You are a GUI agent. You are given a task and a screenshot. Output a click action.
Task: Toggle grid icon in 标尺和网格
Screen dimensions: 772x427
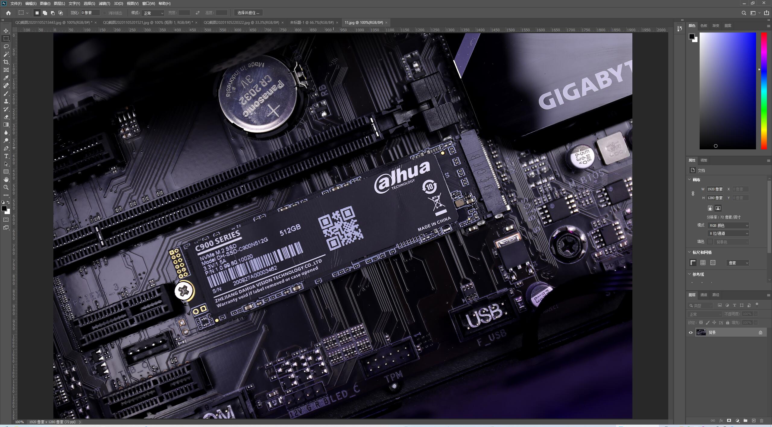tap(703, 263)
